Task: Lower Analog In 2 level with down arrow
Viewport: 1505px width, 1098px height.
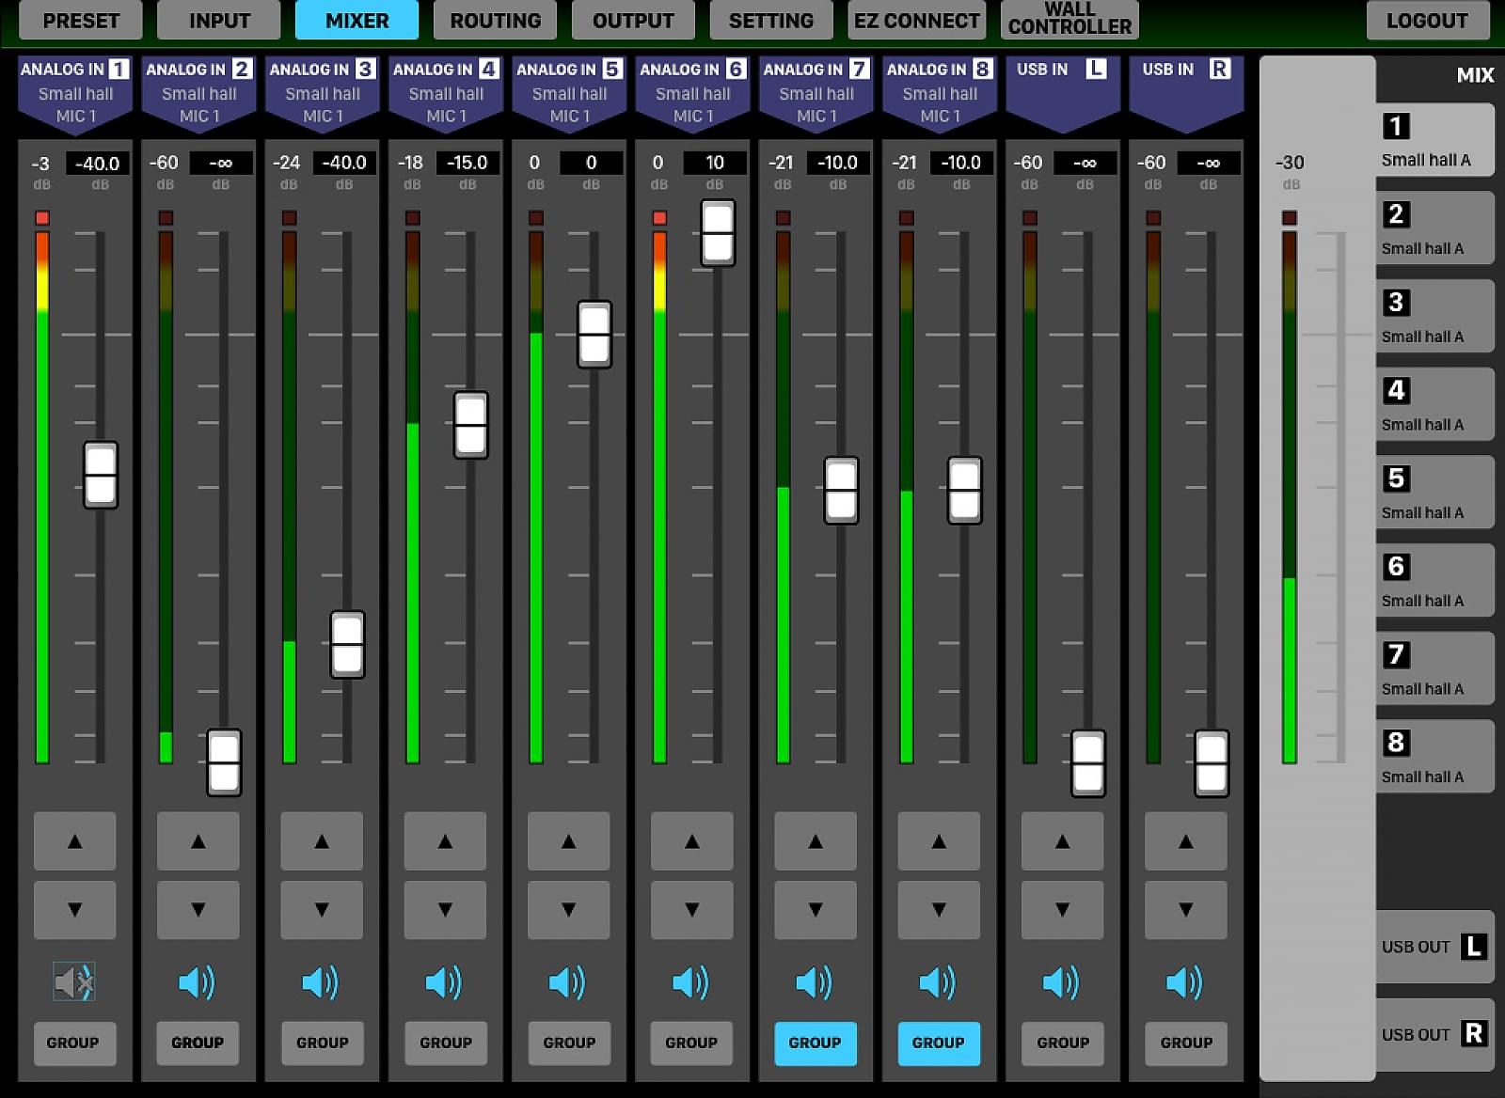Action: 198,910
